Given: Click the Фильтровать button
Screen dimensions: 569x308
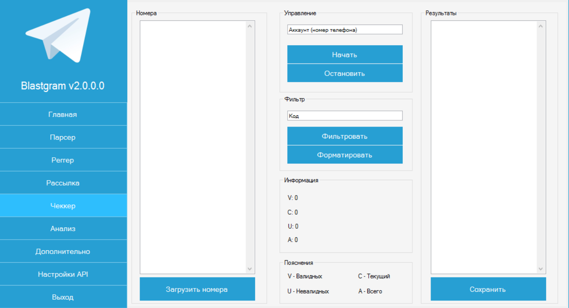Looking at the screenshot, I should 345,136.
